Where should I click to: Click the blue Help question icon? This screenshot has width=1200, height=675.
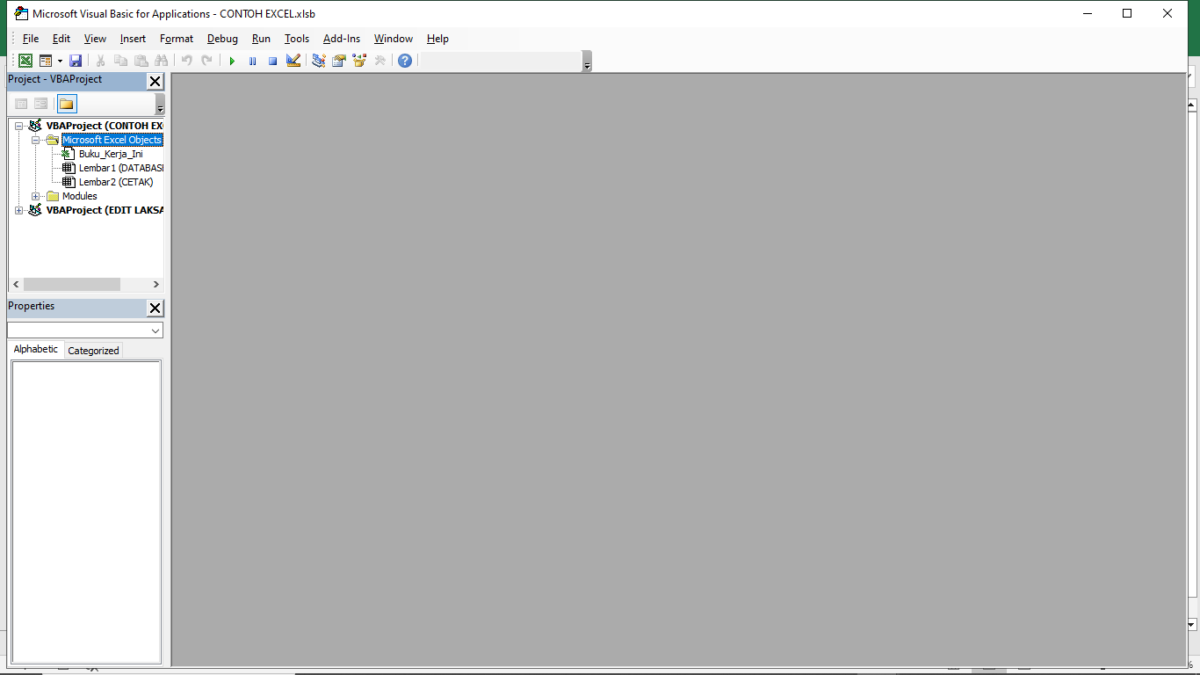pyautogui.click(x=404, y=61)
